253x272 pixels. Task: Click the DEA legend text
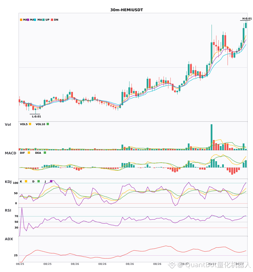coord(38,153)
